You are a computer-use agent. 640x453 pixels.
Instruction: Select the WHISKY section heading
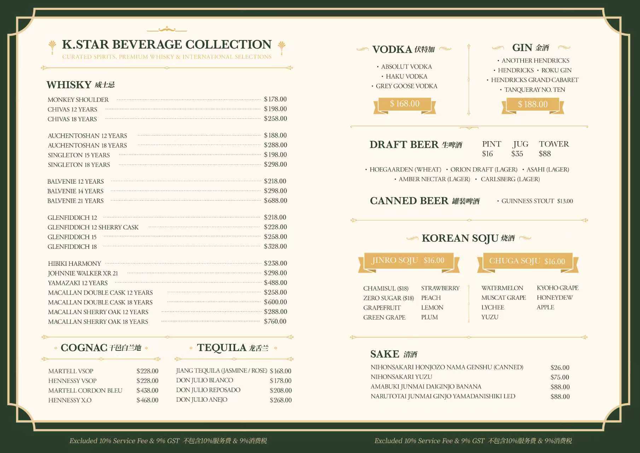pos(81,85)
